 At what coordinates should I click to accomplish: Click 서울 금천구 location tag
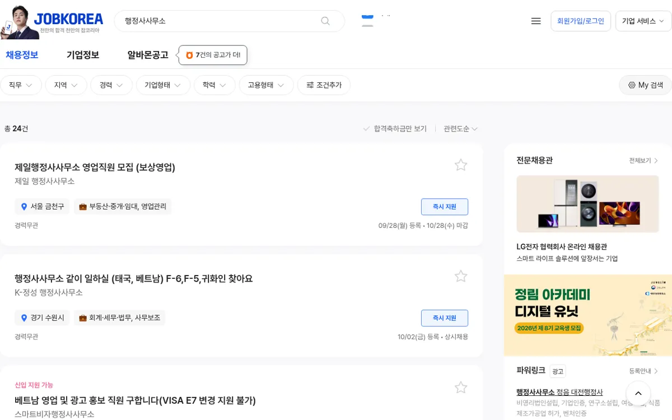pos(42,207)
